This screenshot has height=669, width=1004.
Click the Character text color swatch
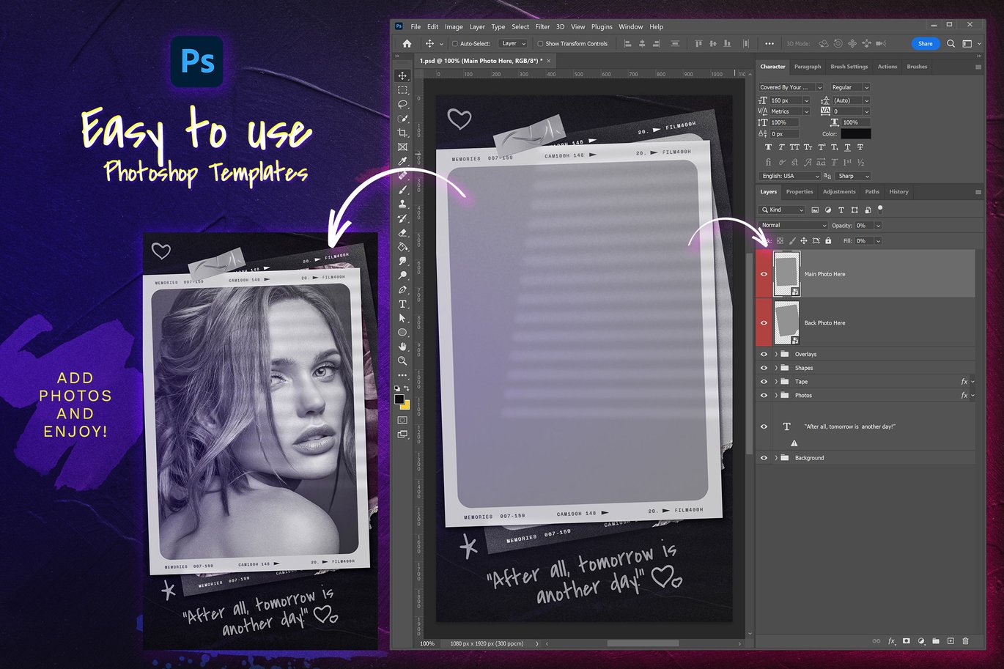(855, 133)
